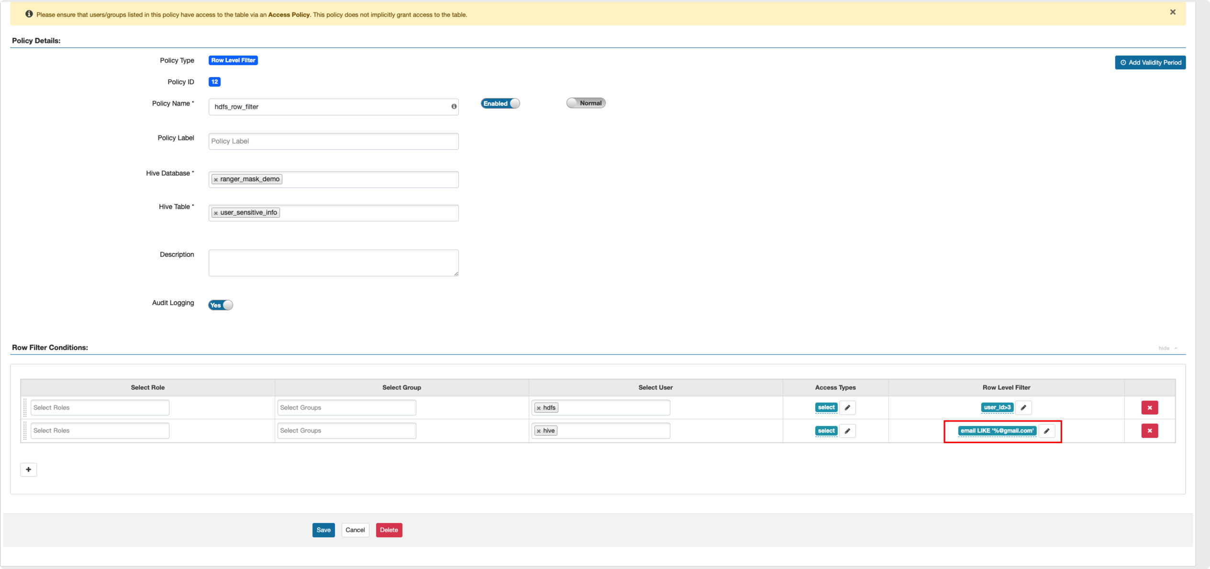Edit access types for hdfs row
Image resolution: width=1210 pixels, height=569 pixels.
[847, 407]
